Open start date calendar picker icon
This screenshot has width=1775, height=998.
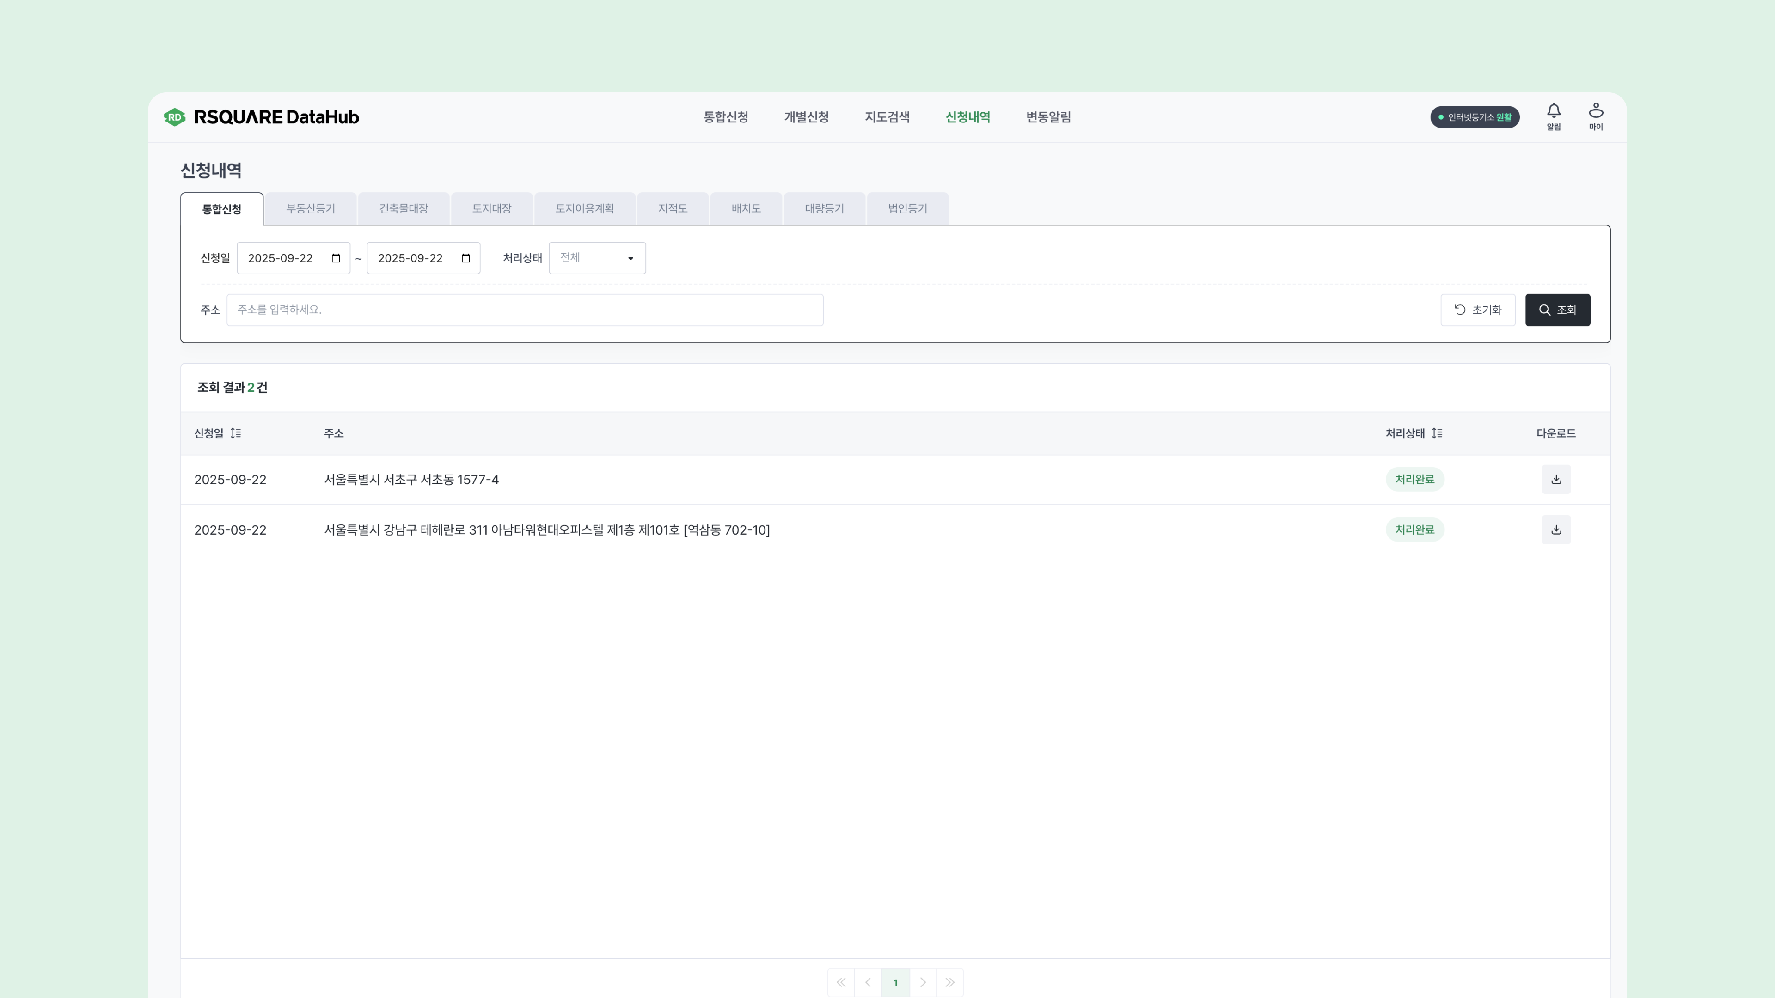(336, 258)
